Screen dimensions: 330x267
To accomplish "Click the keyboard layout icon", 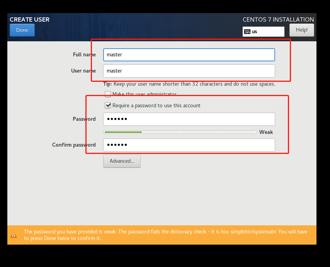I will 247,32.
